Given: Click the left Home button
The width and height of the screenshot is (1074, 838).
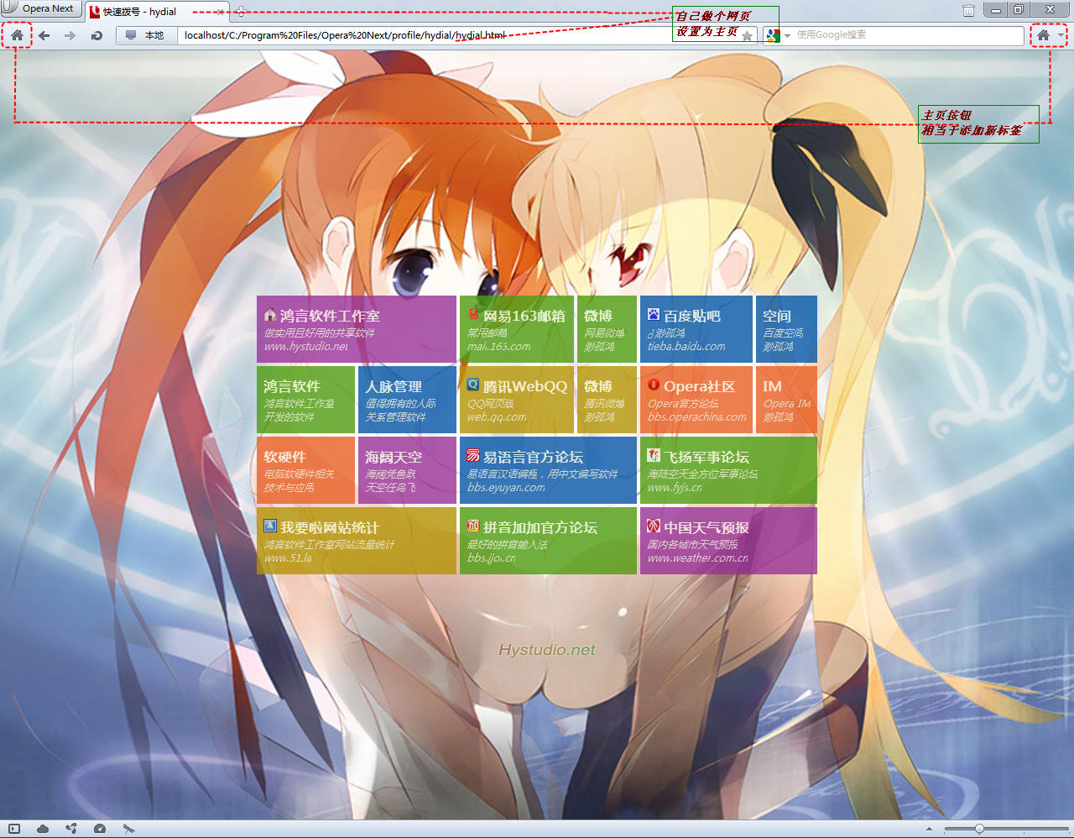Looking at the screenshot, I should [17, 35].
